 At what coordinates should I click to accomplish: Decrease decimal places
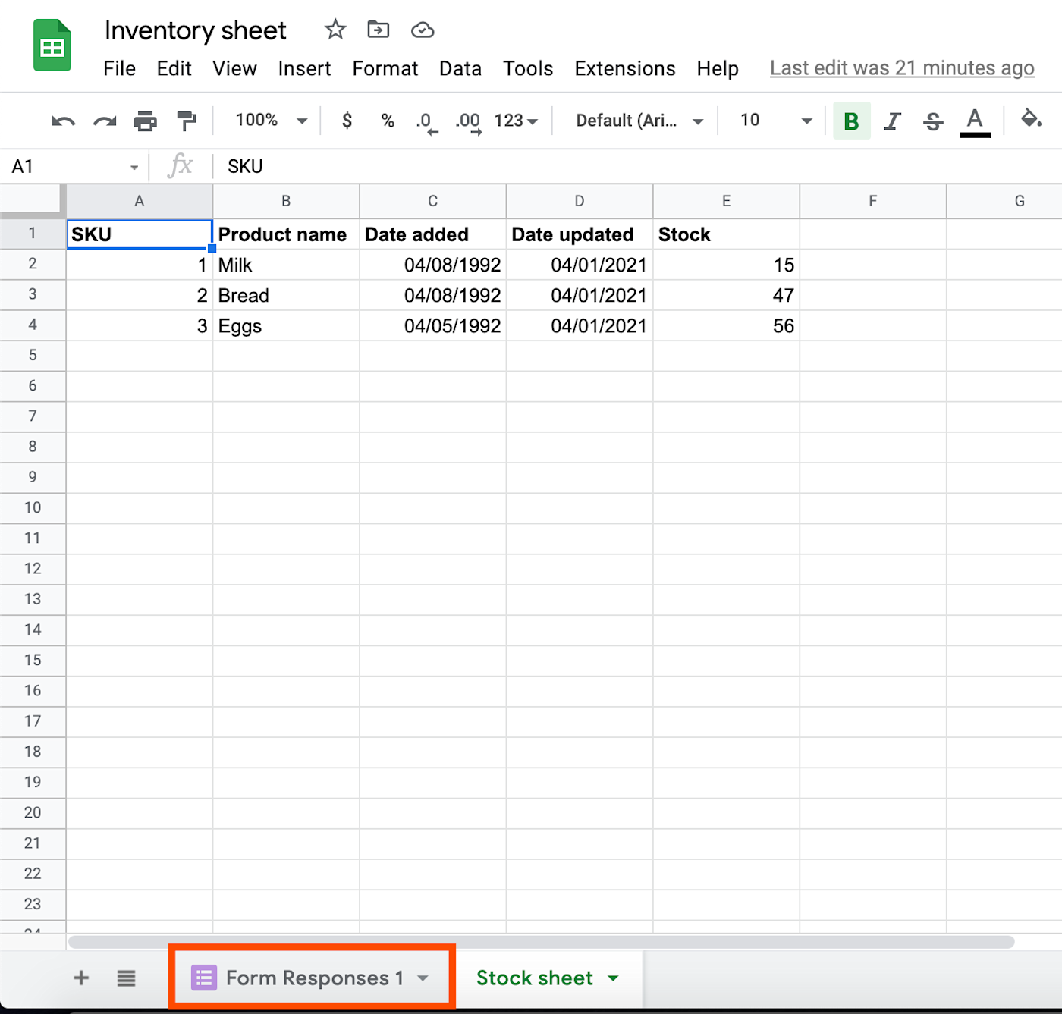point(427,122)
